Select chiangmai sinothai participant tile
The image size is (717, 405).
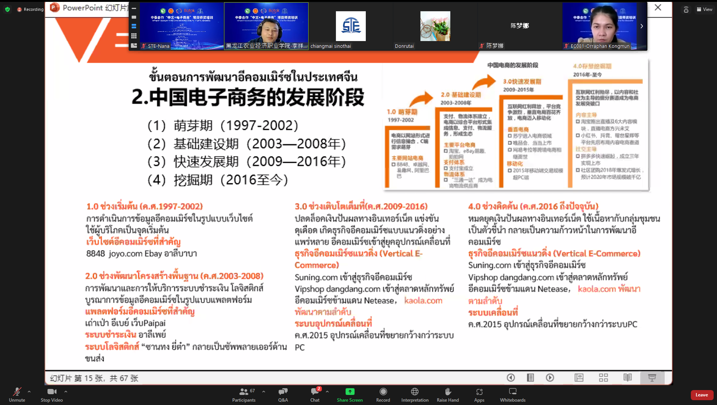click(350, 26)
